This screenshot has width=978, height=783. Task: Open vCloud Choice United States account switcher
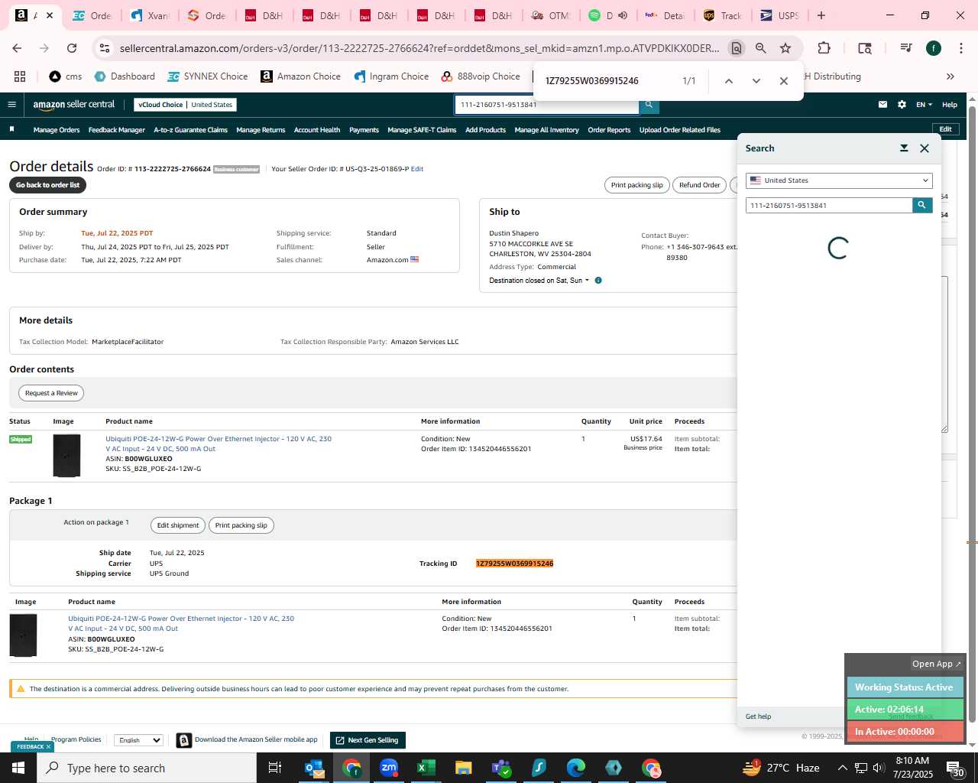point(186,105)
